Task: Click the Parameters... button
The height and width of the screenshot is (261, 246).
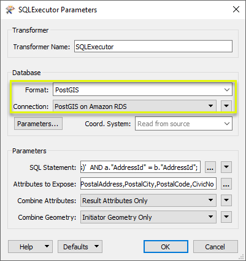Action: coord(38,124)
